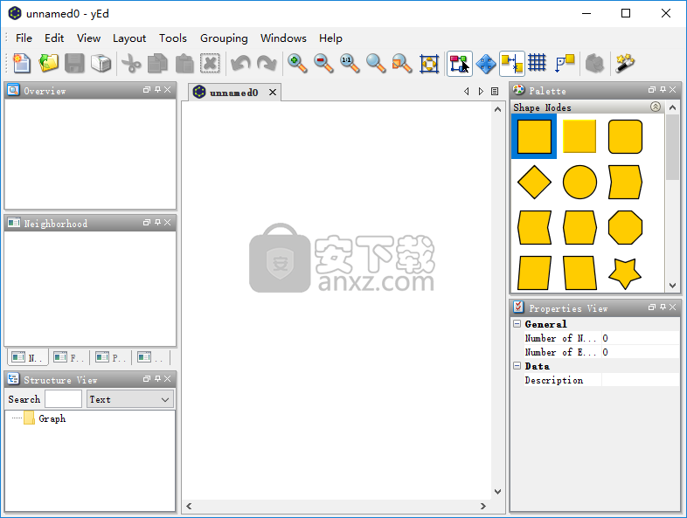Open the Layout menu

pos(129,38)
